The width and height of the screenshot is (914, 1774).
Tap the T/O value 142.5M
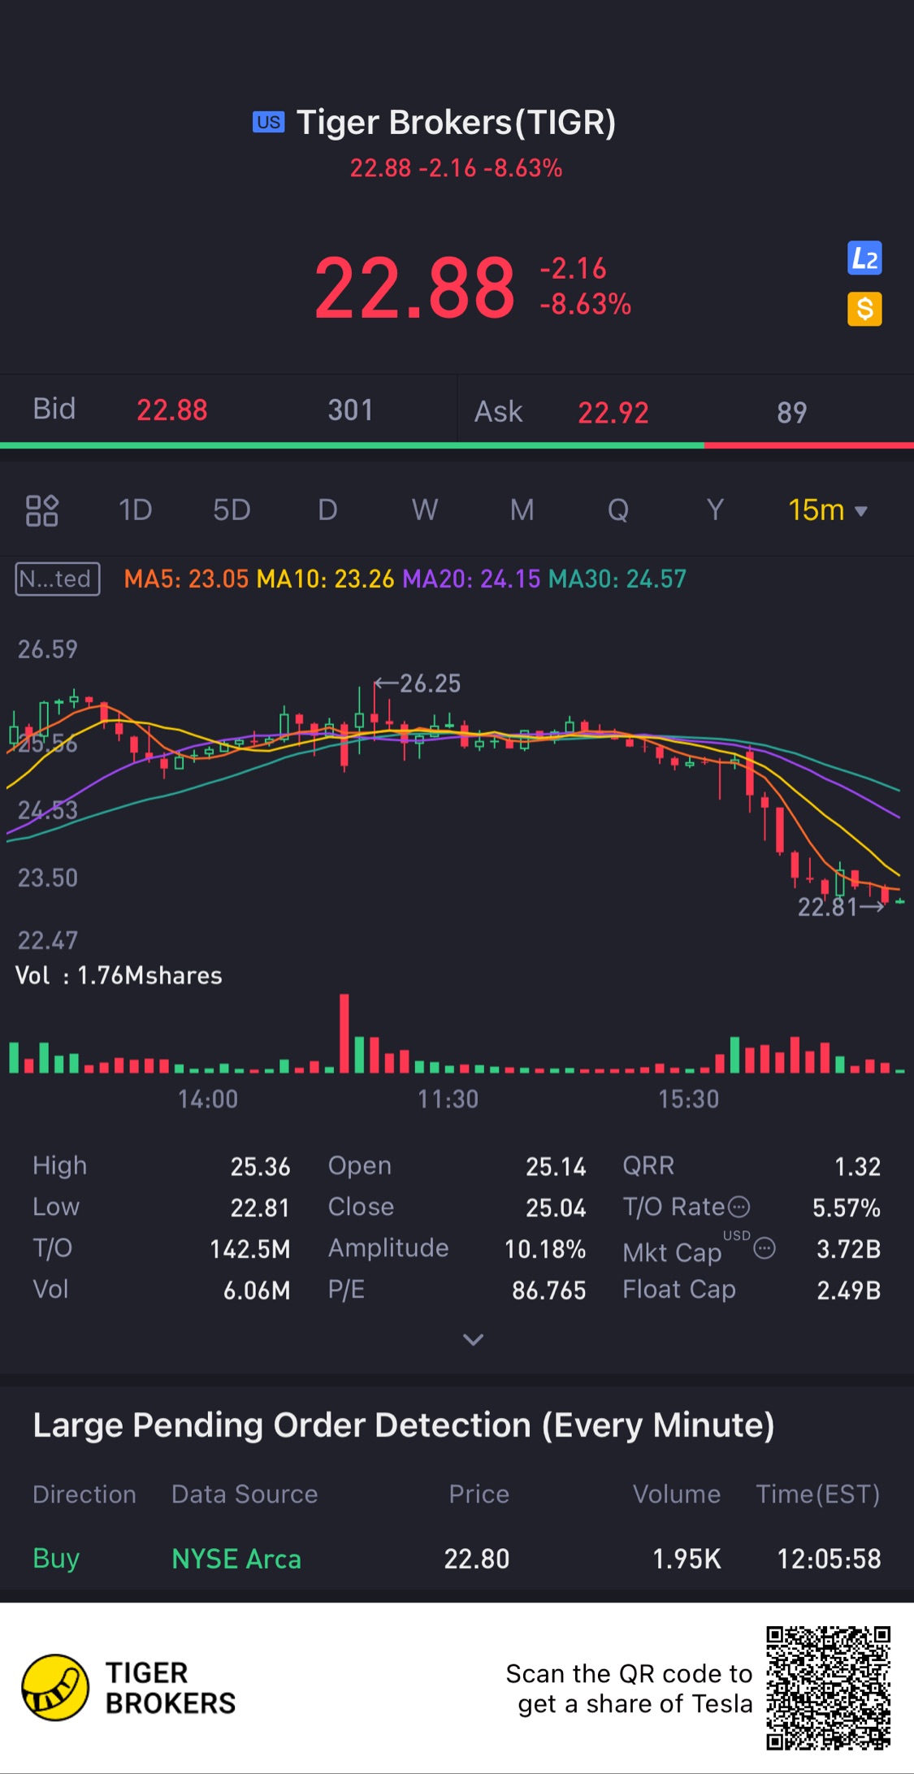pyautogui.click(x=250, y=1249)
